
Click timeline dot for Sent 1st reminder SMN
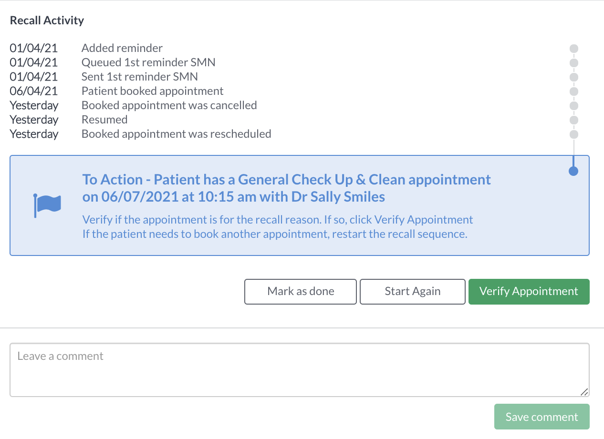(574, 77)
